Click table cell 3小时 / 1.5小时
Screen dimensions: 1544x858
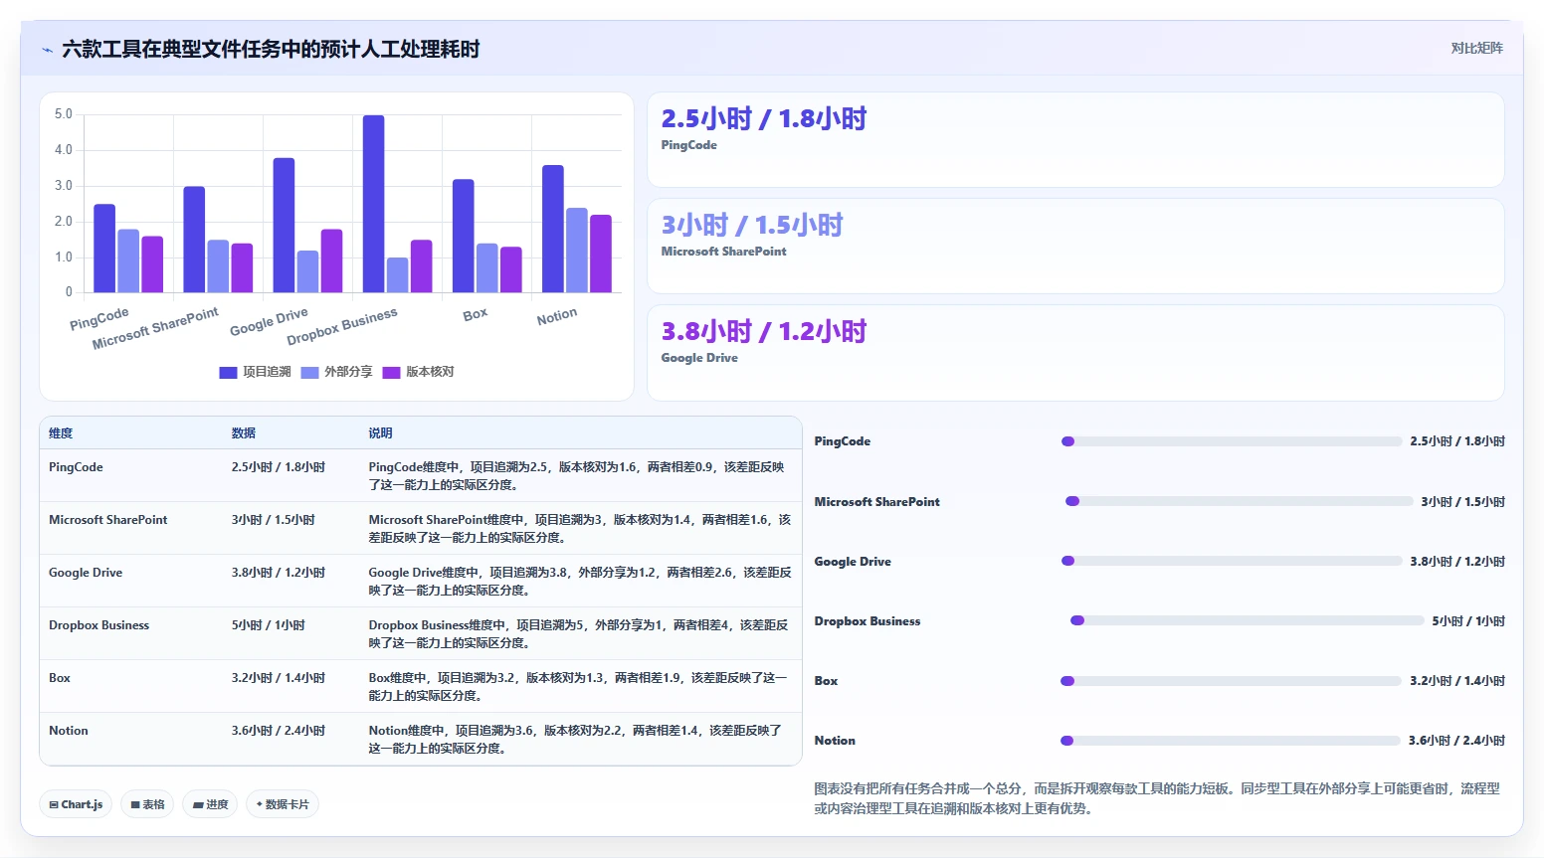point(274,520)
